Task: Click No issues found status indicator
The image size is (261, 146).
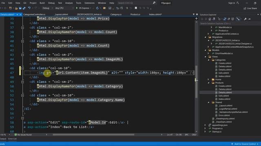Action: coord(23,135)
